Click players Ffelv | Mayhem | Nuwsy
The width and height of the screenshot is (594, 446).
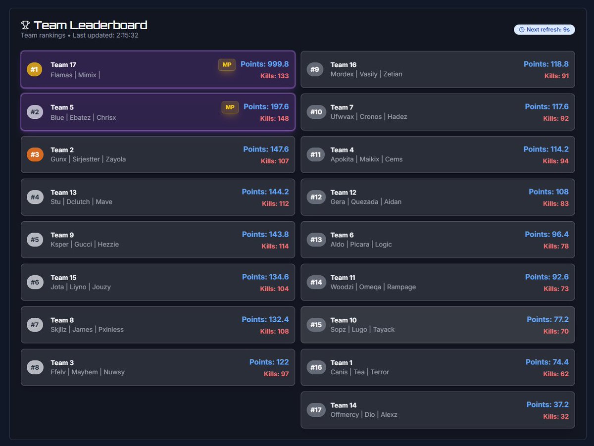click(88, 372)
